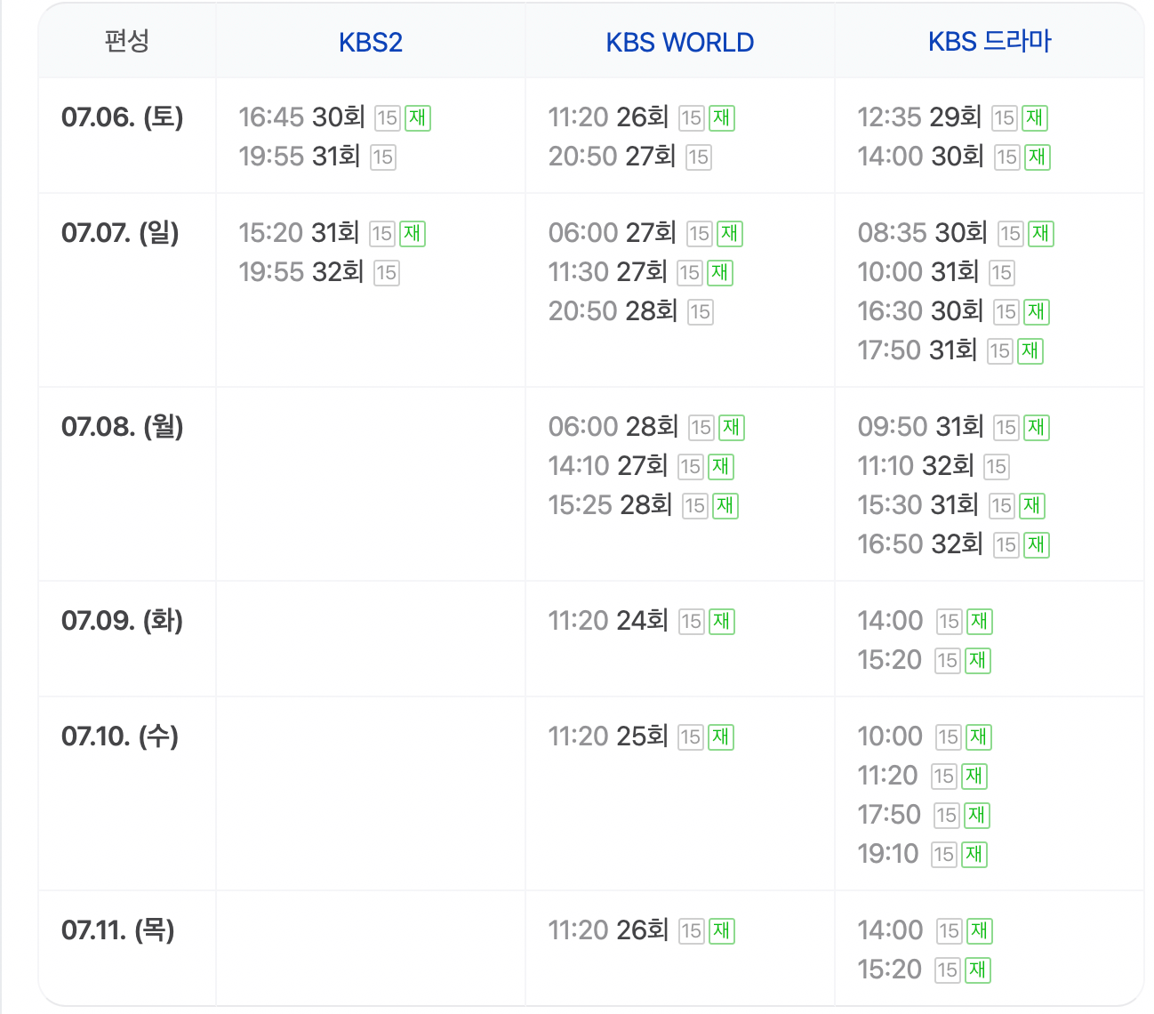Click the 15 rating badge beside 11:20 25회
Viewport: 1154px width, 1014px height.
pyautogui.click(x=691, y=737)
